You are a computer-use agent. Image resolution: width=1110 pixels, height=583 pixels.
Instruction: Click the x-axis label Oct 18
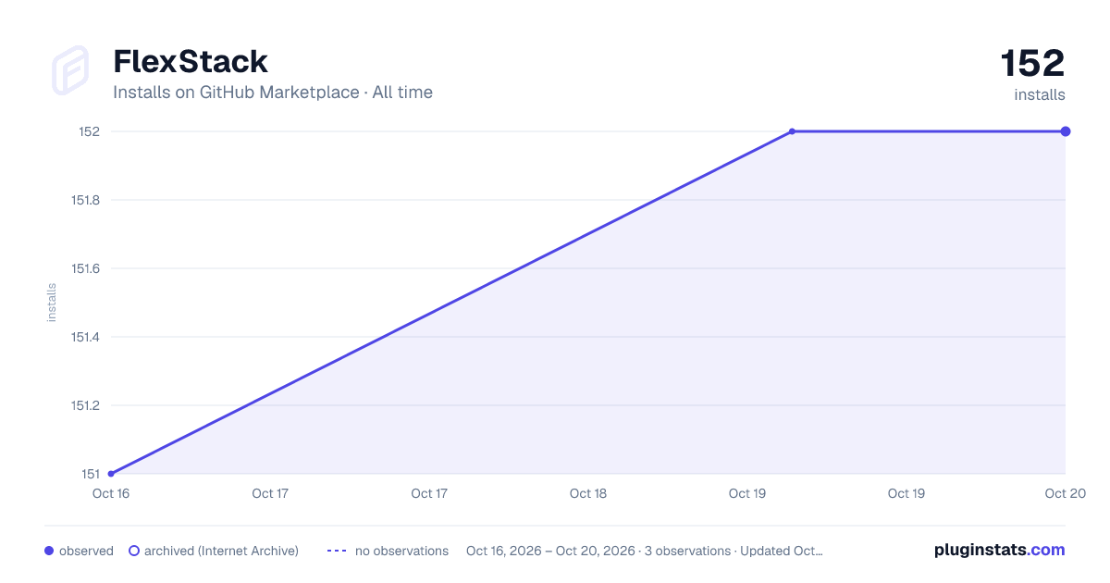click(x=588, y=493)
